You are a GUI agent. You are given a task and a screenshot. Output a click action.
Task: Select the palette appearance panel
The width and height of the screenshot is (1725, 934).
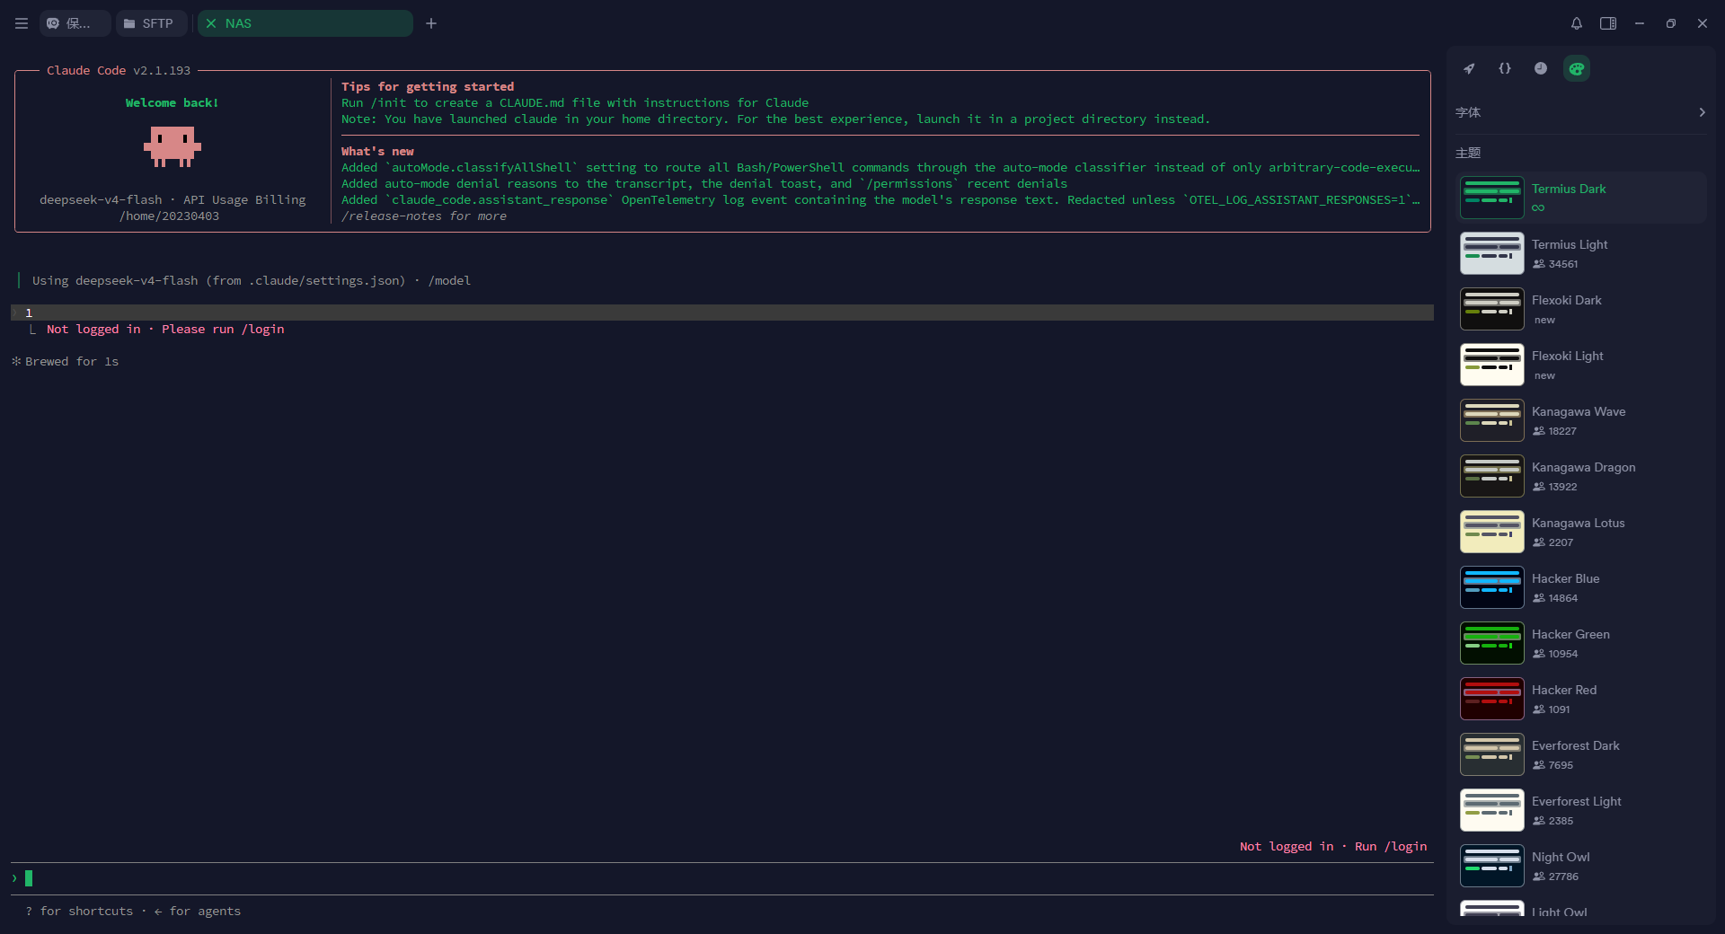click(1577, 68)
